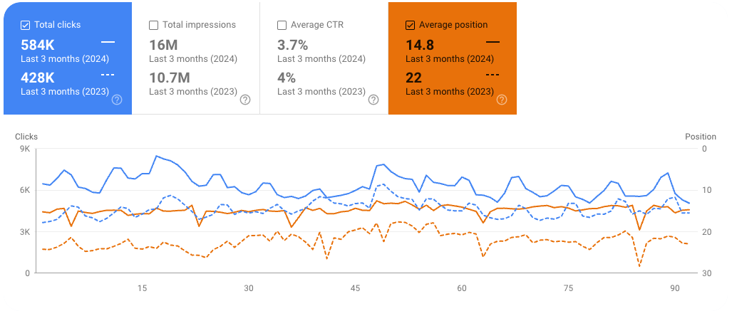Click the 9K label on clicks axis
This screenshot has width=732, height=316.
pyautogui.click(x=25, y=149)
